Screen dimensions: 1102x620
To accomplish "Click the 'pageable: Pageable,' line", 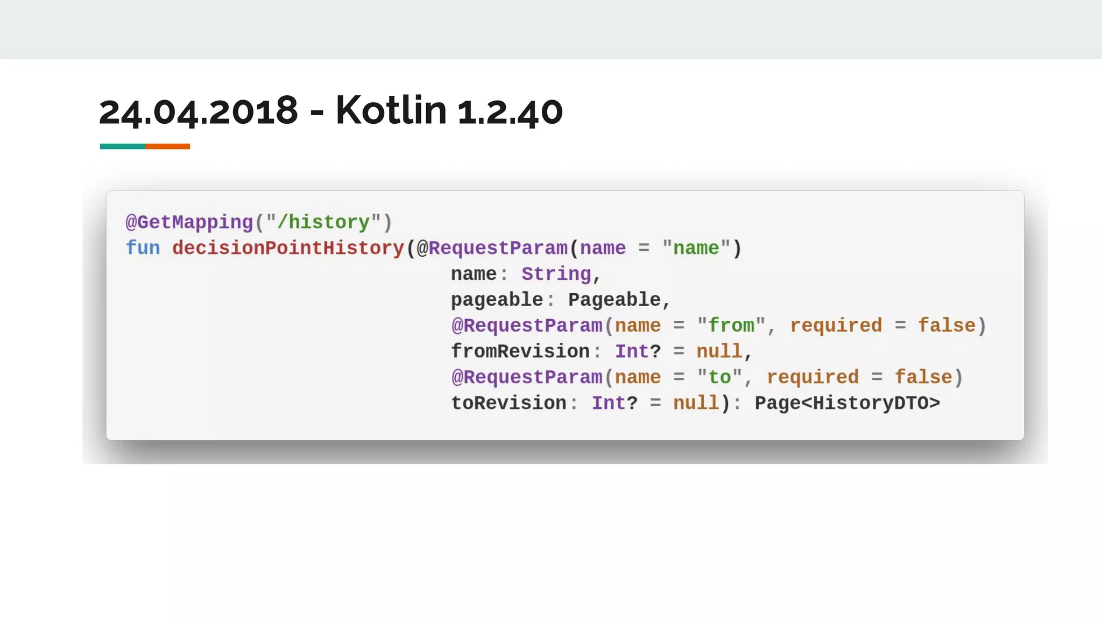I will (x=561, y=299).
